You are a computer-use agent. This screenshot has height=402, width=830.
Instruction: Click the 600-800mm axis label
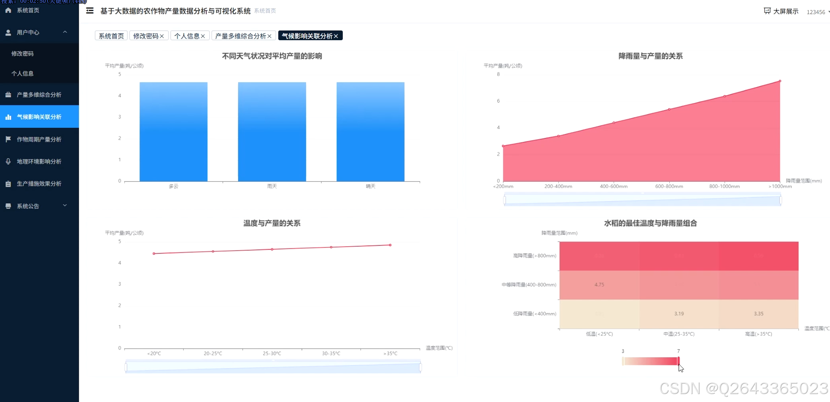pyautogui.click(x=669, y=186)
